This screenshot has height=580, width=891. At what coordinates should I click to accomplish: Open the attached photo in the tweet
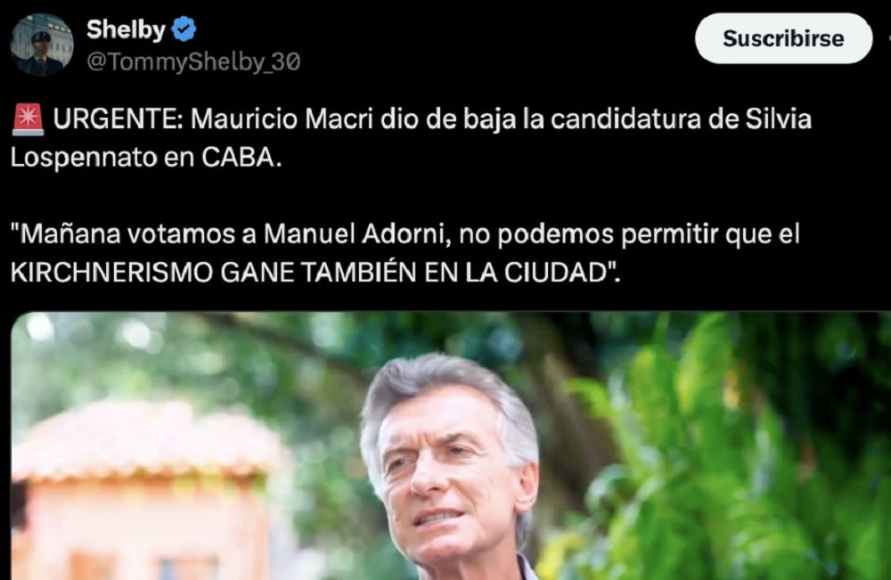[x=451, y=446]
